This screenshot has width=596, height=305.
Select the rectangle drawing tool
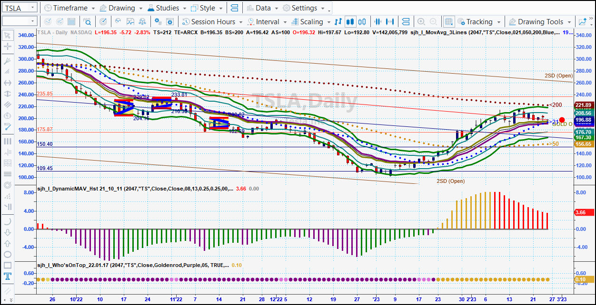pos(8,265)
